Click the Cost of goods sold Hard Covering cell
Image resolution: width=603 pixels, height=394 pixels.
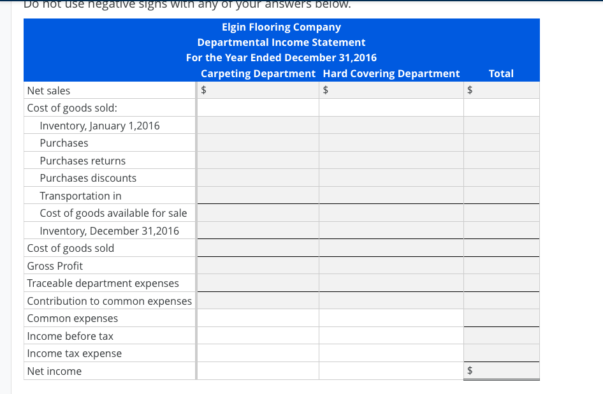(x=391, y=247)
